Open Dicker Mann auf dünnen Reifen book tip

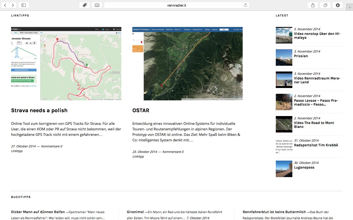point(38,212)
